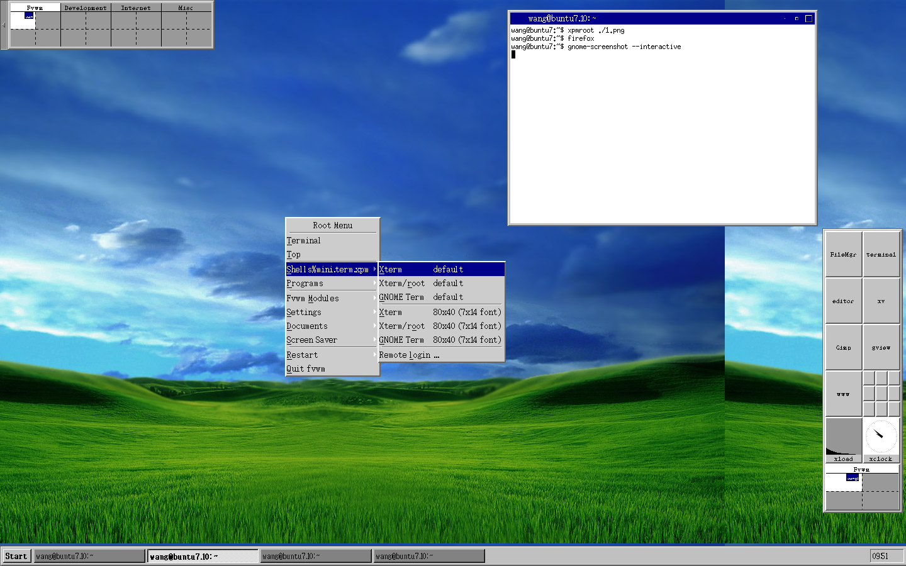Select Xterm/root 80x40 (7x14 font)
906x566 pixels.
[x=441, y=326]
